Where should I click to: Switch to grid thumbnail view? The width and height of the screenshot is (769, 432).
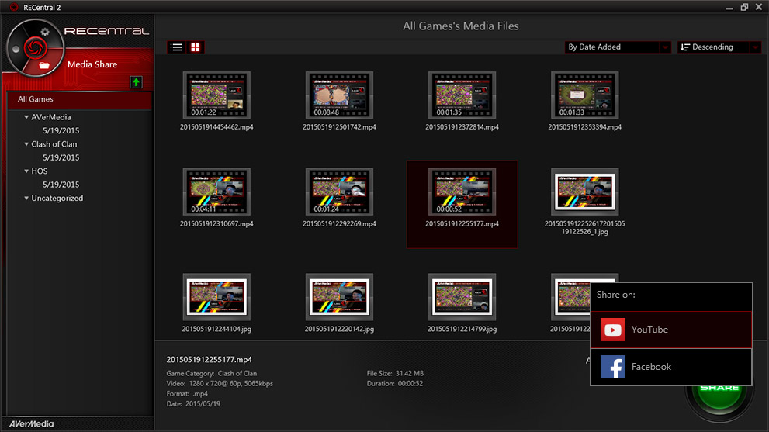click(x=196, y=47)
